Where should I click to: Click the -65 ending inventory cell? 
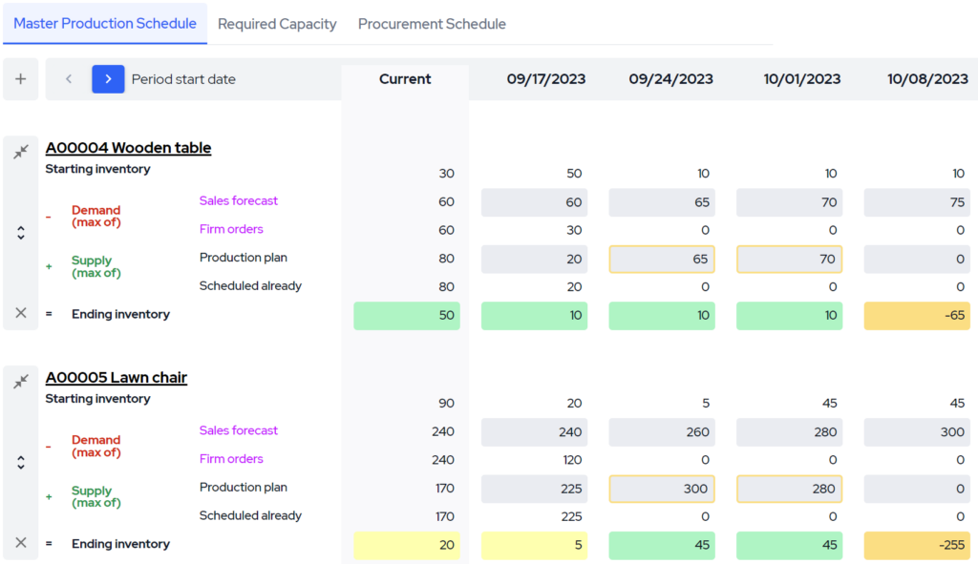click(x=916, y=314)
